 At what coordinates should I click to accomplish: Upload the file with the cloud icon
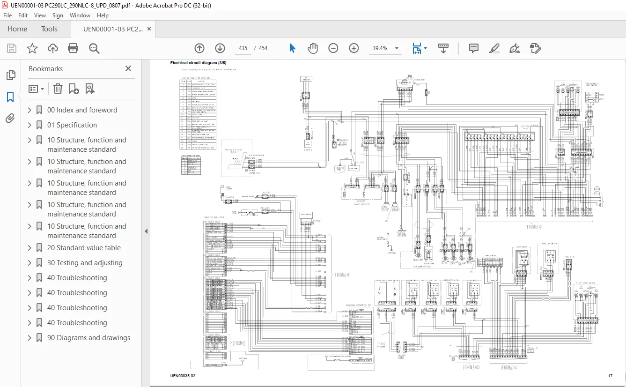click(53, 48)
